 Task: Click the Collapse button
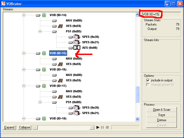(24, 127)
